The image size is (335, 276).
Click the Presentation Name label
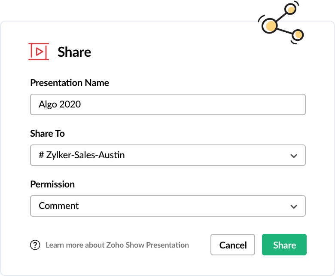pos(70,83)
